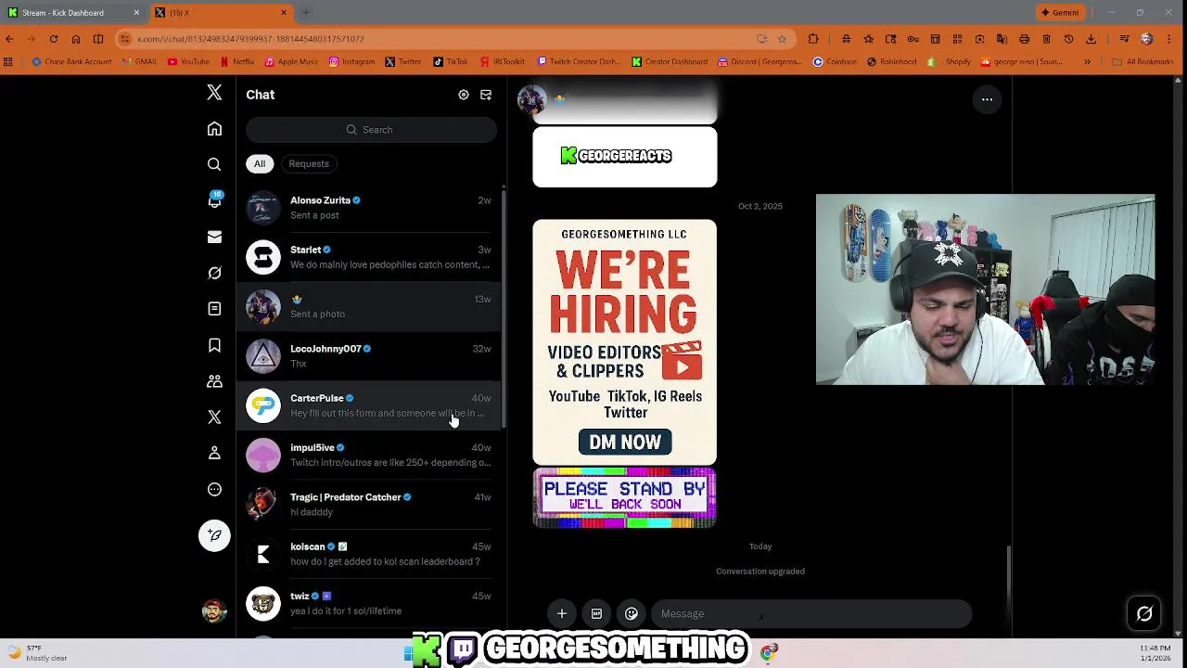Click the browser Home button
The image size is (1187, 668).
(76, 39)
